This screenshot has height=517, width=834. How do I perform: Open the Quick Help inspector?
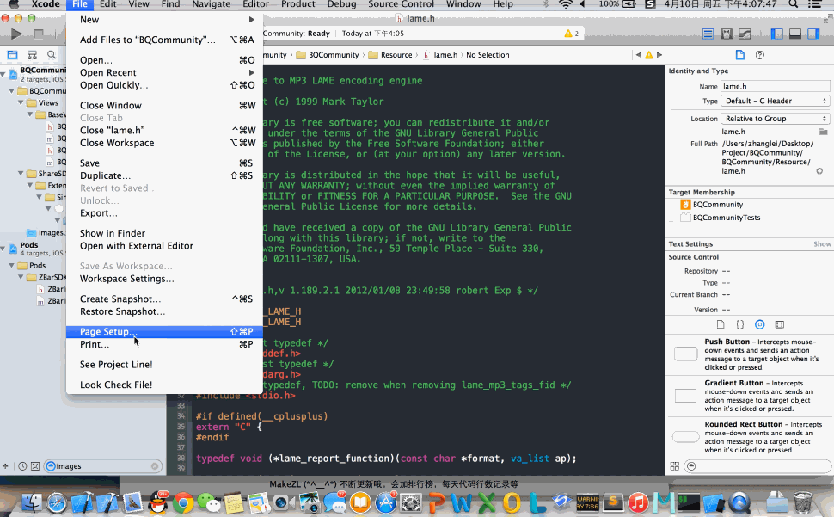click(x=758, y=54)
